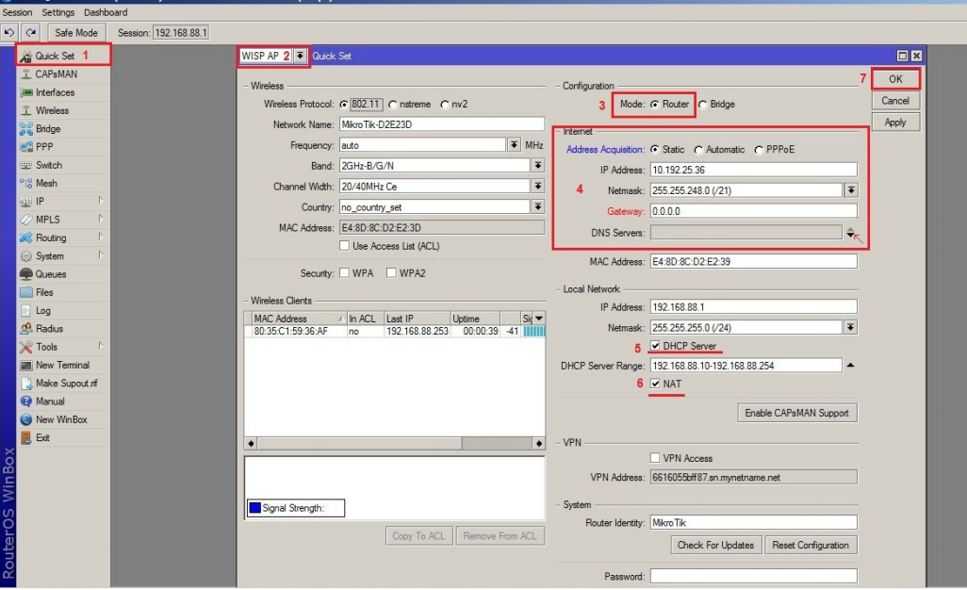Open Routing menu in sidebar
967x590 pixels.
[63, 238]
